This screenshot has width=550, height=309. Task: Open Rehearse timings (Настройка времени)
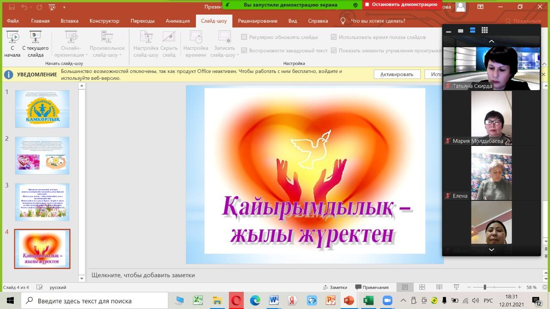(x=196, y=44)
